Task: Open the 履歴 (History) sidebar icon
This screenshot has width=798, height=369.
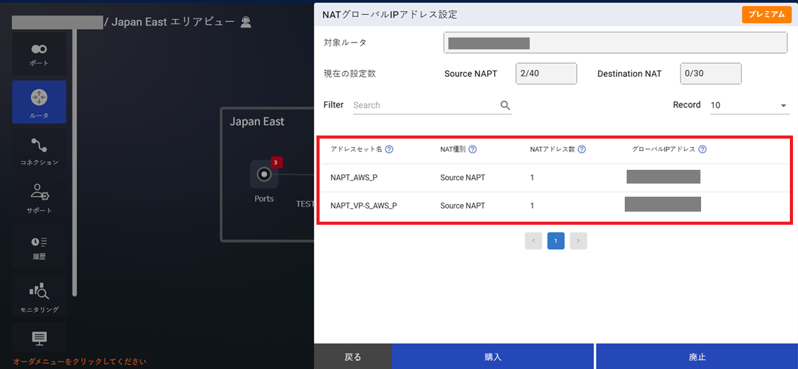Action: (x=39, y=247)
